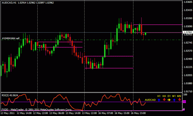Viewport: 193px width, 116px height.
Task: Click the 1.02745 price scale value
Action: 188,43
